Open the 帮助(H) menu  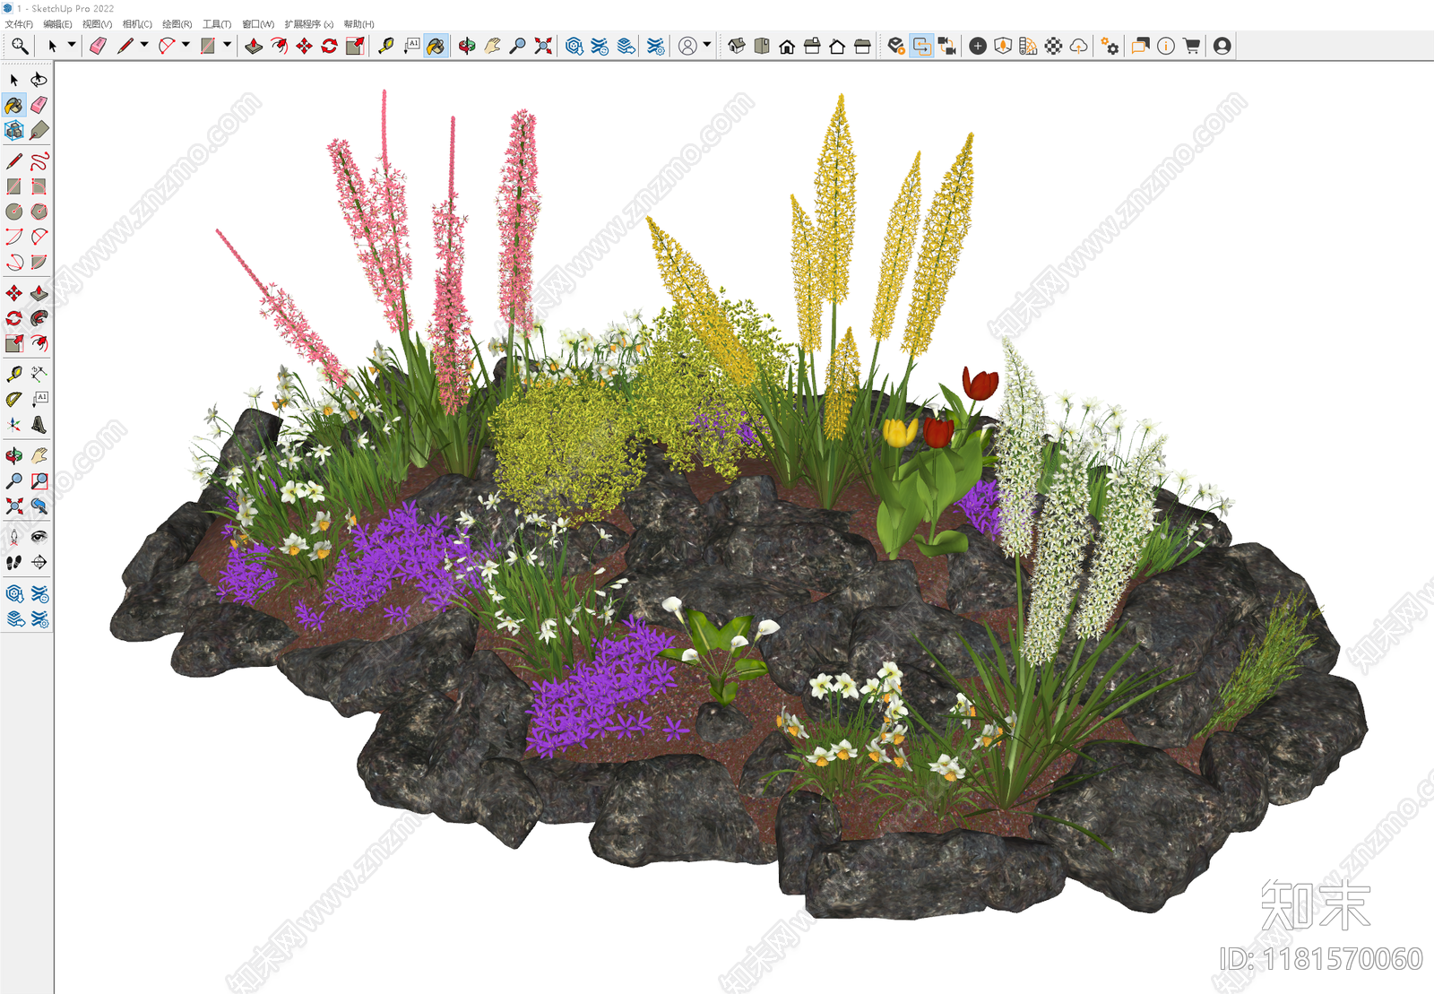tap(358, 24)
